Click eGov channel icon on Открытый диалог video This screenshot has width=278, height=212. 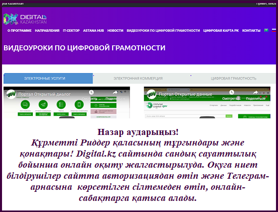(11, 94)
